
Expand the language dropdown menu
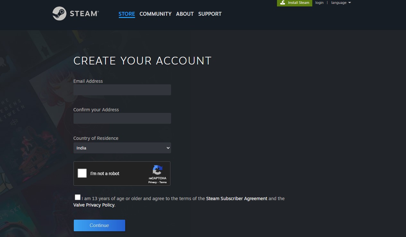[x=341, y=3]
